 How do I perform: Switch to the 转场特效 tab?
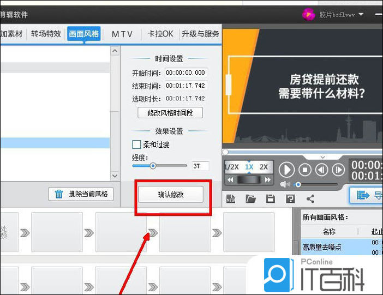click(x=46, y=34)
